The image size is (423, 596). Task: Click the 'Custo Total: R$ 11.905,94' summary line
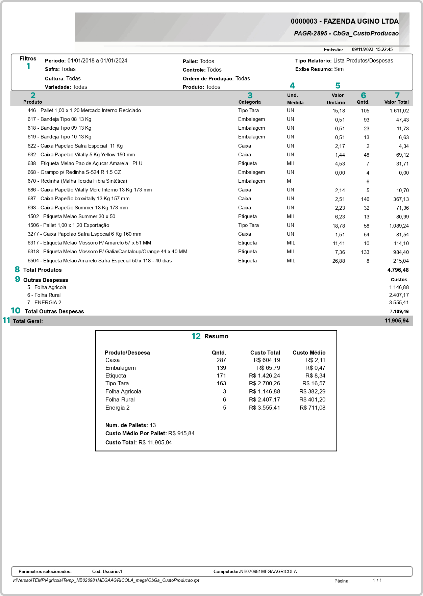tap(139, 443)
